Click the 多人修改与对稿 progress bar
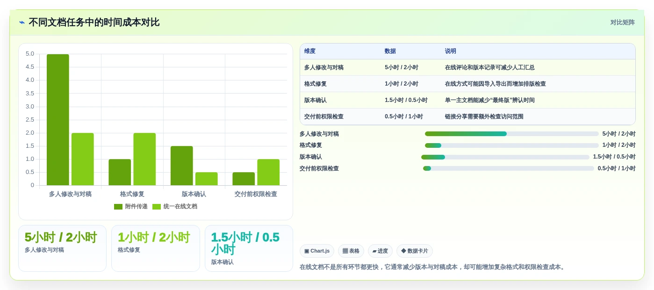The image size is (654, 290). [512, 134]
